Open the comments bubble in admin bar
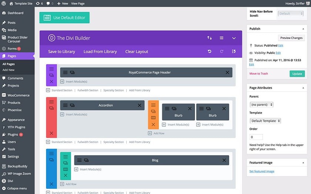This screenshot has height=194, width=311. pyautogui.click(x=50, y=3)
